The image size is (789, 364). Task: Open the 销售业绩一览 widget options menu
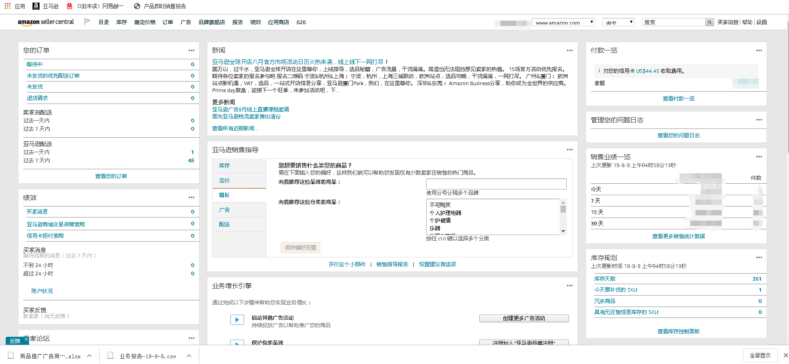pyautogui.click(x=759, y=157)
